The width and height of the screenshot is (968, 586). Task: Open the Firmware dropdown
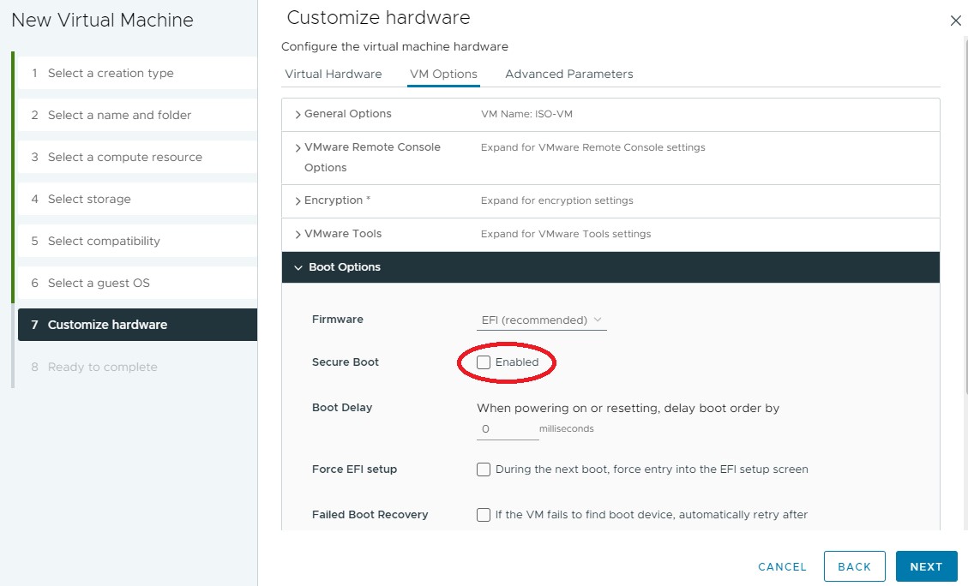click(x=541, y=320)
